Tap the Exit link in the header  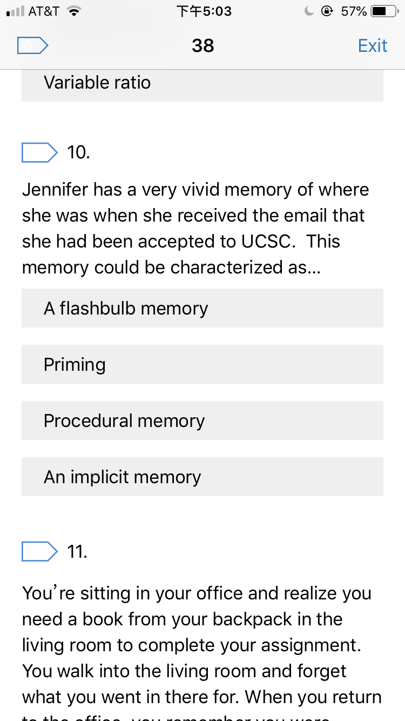373,46
